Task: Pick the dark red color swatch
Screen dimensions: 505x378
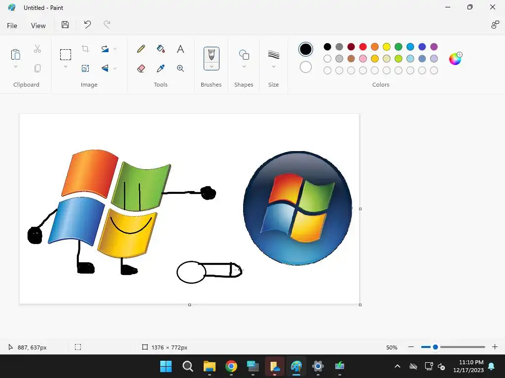Action: pyautogui.click(x=351, y=47)
